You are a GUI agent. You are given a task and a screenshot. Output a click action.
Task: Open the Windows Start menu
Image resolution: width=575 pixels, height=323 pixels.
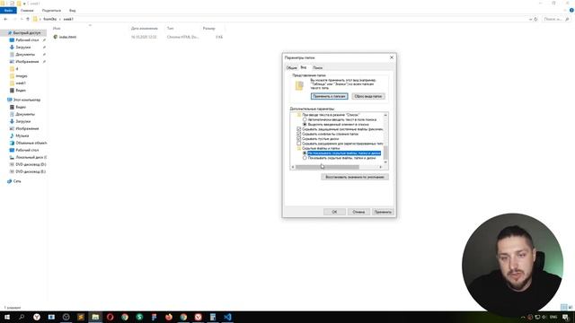[7, 317]
